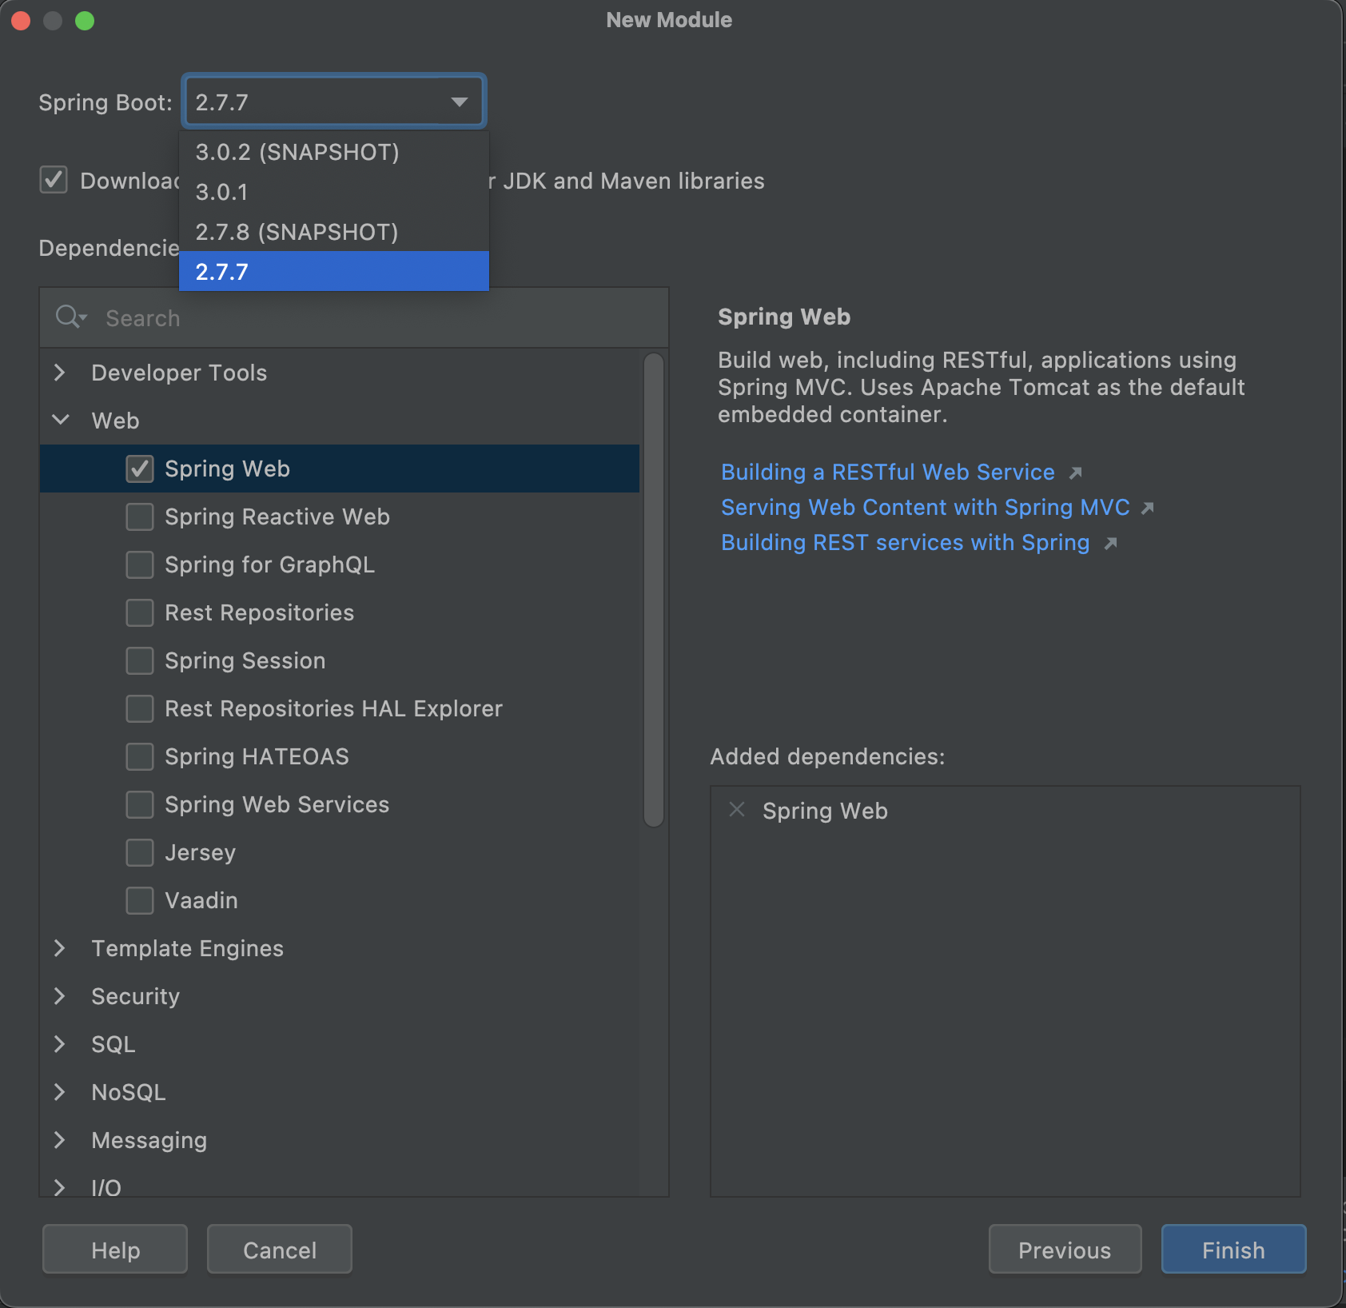This screenshot has width=1346, height=1308.
Task: Enable the Vaadin checkbox
Action: [x=140, y=900]
